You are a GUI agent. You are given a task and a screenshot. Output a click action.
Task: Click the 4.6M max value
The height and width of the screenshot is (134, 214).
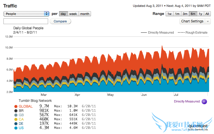click(x=73, y=128)
